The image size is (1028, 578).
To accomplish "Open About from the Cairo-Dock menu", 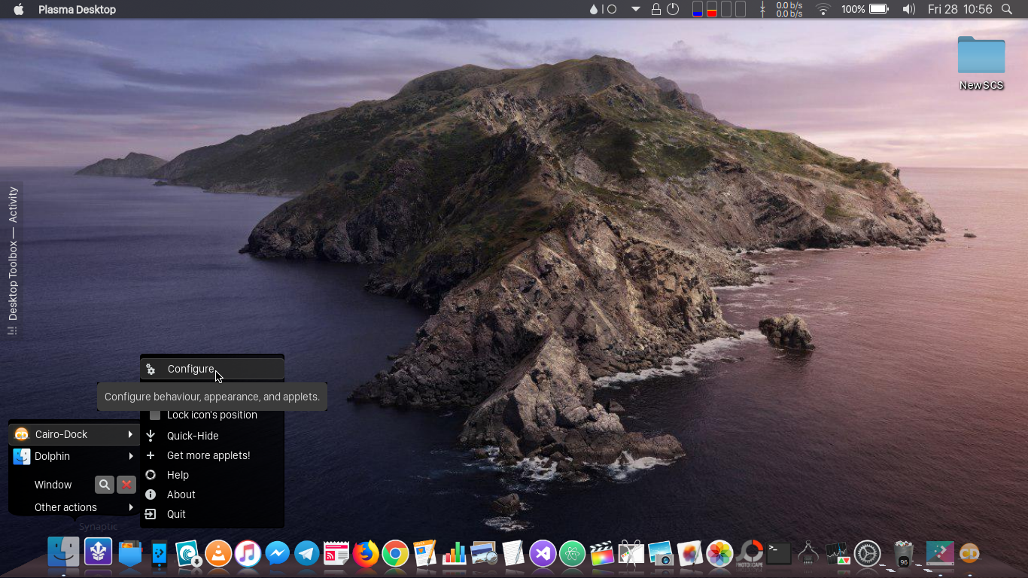I will [x=211, y=494].
